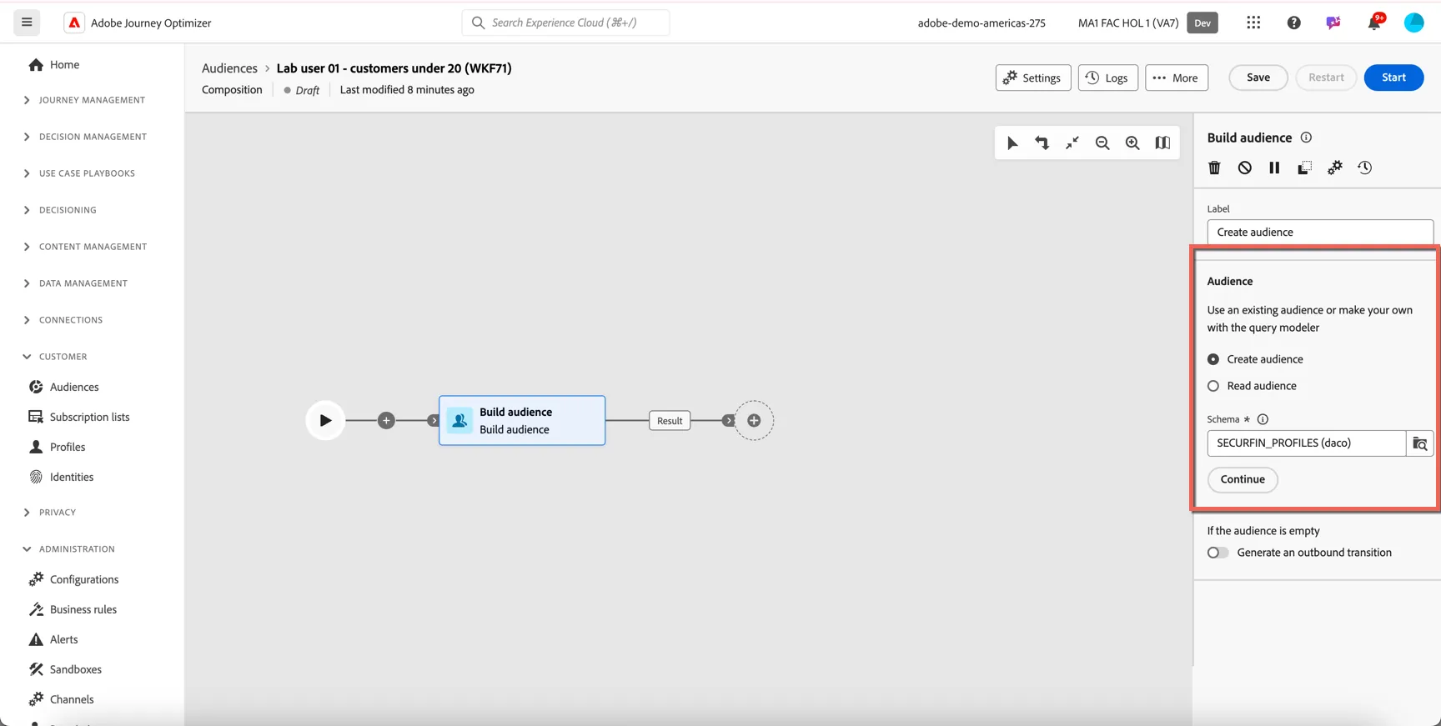Zoom in the canvas
1441x726 pixels.
pyautogui.click(x=1132, y=143)
